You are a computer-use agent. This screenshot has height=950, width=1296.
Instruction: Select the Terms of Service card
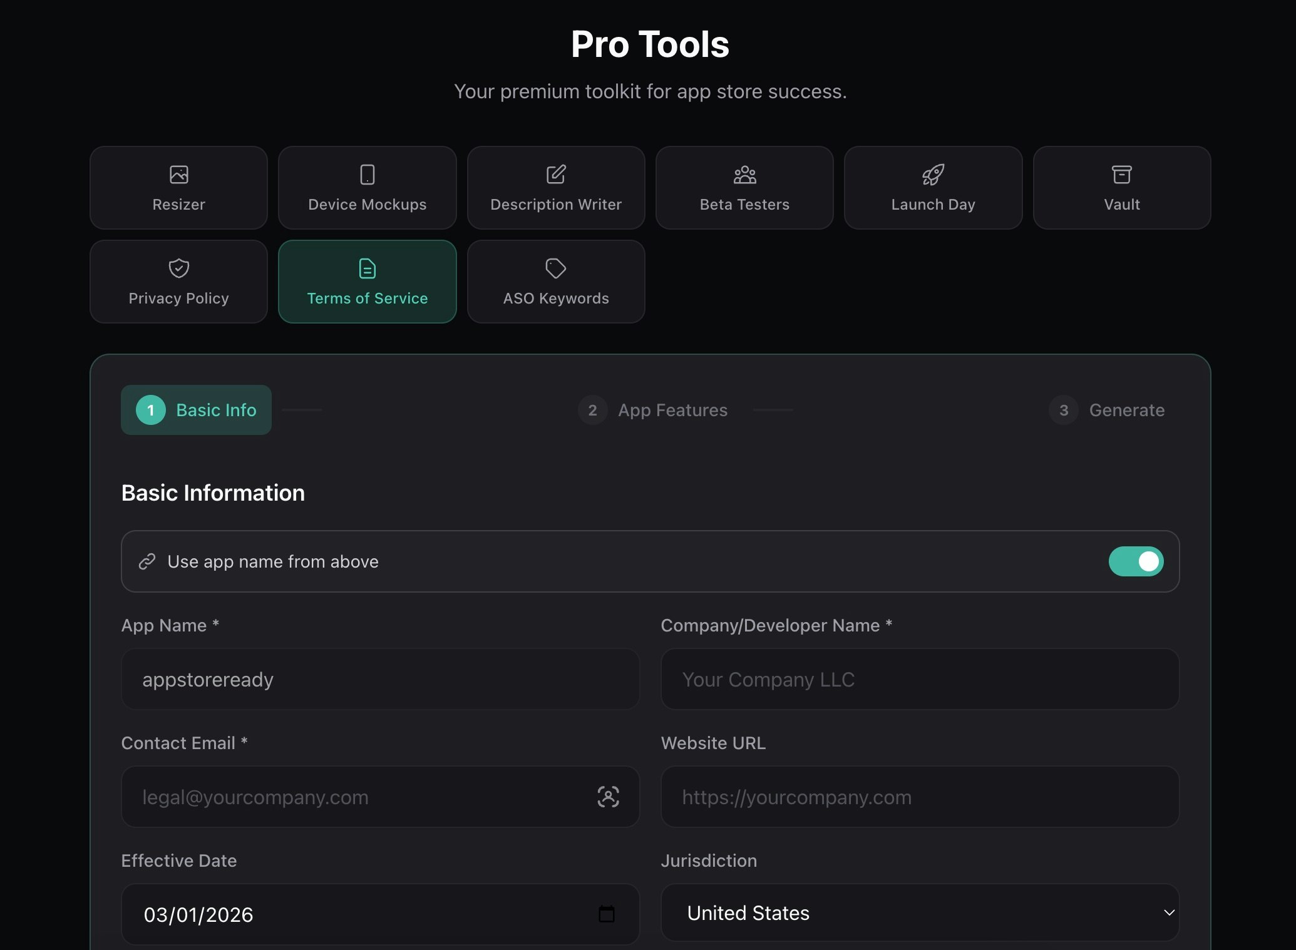(367, 282)
